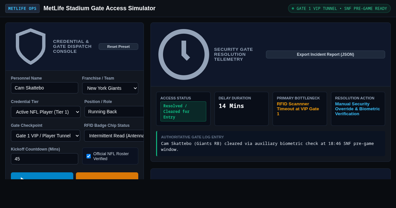This screenshot has width=396, height=208.
Task: Open the Gate Checkpoint selector
Action: pos(46,136)
